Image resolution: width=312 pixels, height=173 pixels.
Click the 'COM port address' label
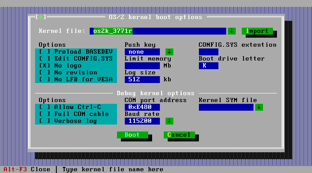pyautogui.click(x=156, y=100)
